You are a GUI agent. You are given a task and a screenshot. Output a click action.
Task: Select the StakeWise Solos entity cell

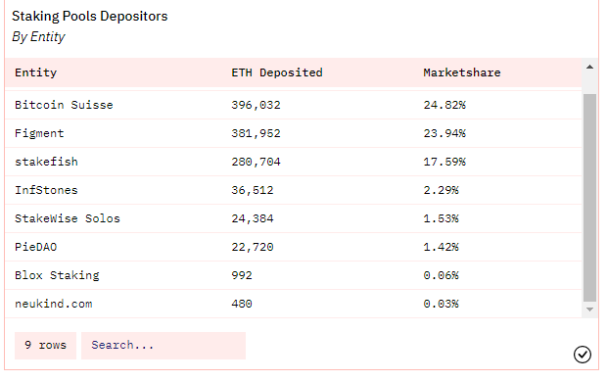[68, 218]
